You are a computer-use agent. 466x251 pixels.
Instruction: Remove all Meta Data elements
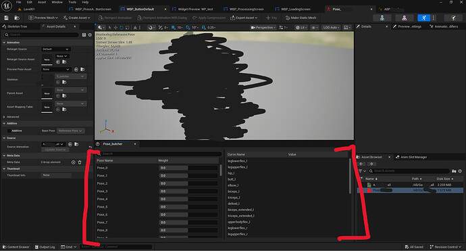[x=80, y=162]
